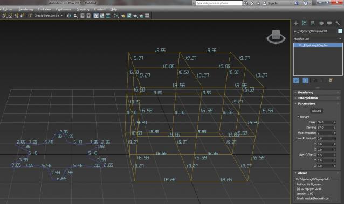Expand the Interpolation rollout
Image resolution: width=344 pixels, height=204 pixels.
[317, 98]
